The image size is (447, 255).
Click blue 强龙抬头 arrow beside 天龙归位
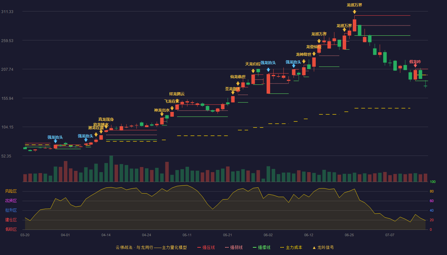click(268, 69)
